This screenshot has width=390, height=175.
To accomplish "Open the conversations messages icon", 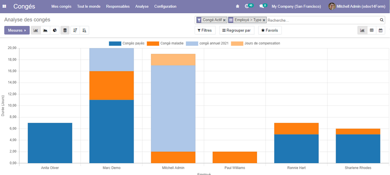I will [261, 6].
